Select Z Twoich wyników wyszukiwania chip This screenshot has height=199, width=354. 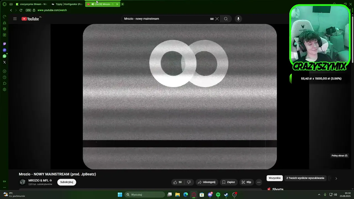coord(305,178)
